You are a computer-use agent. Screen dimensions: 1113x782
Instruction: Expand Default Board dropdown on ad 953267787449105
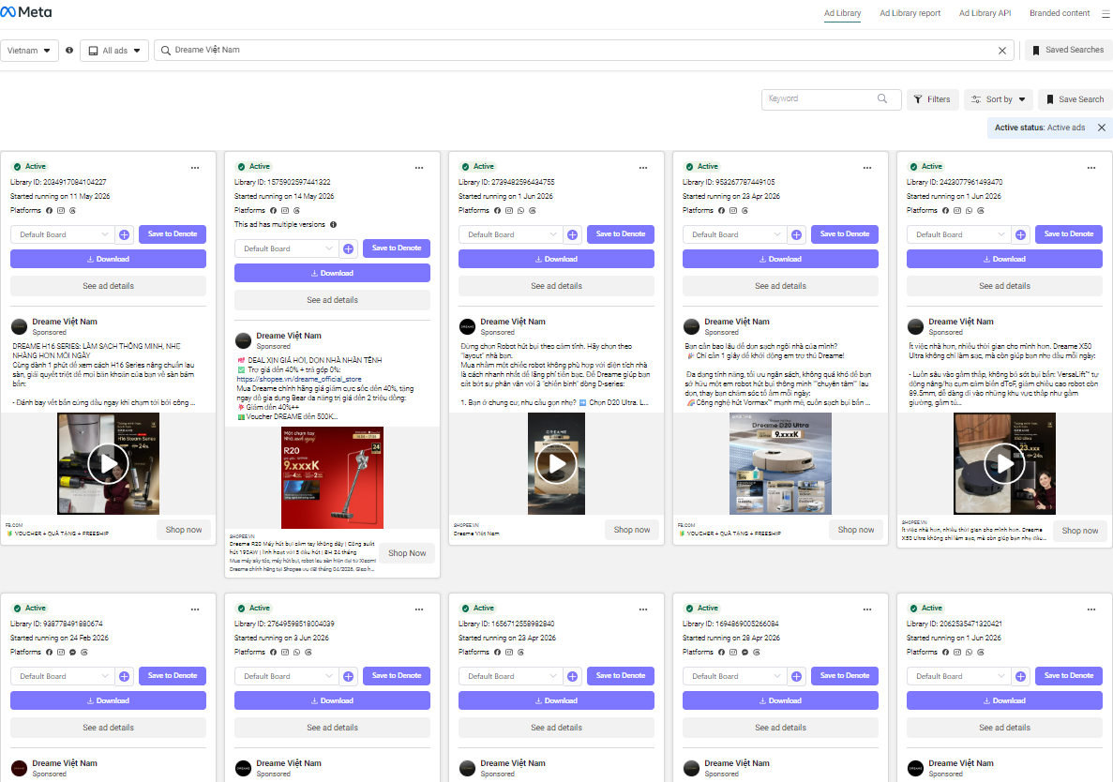735,235
